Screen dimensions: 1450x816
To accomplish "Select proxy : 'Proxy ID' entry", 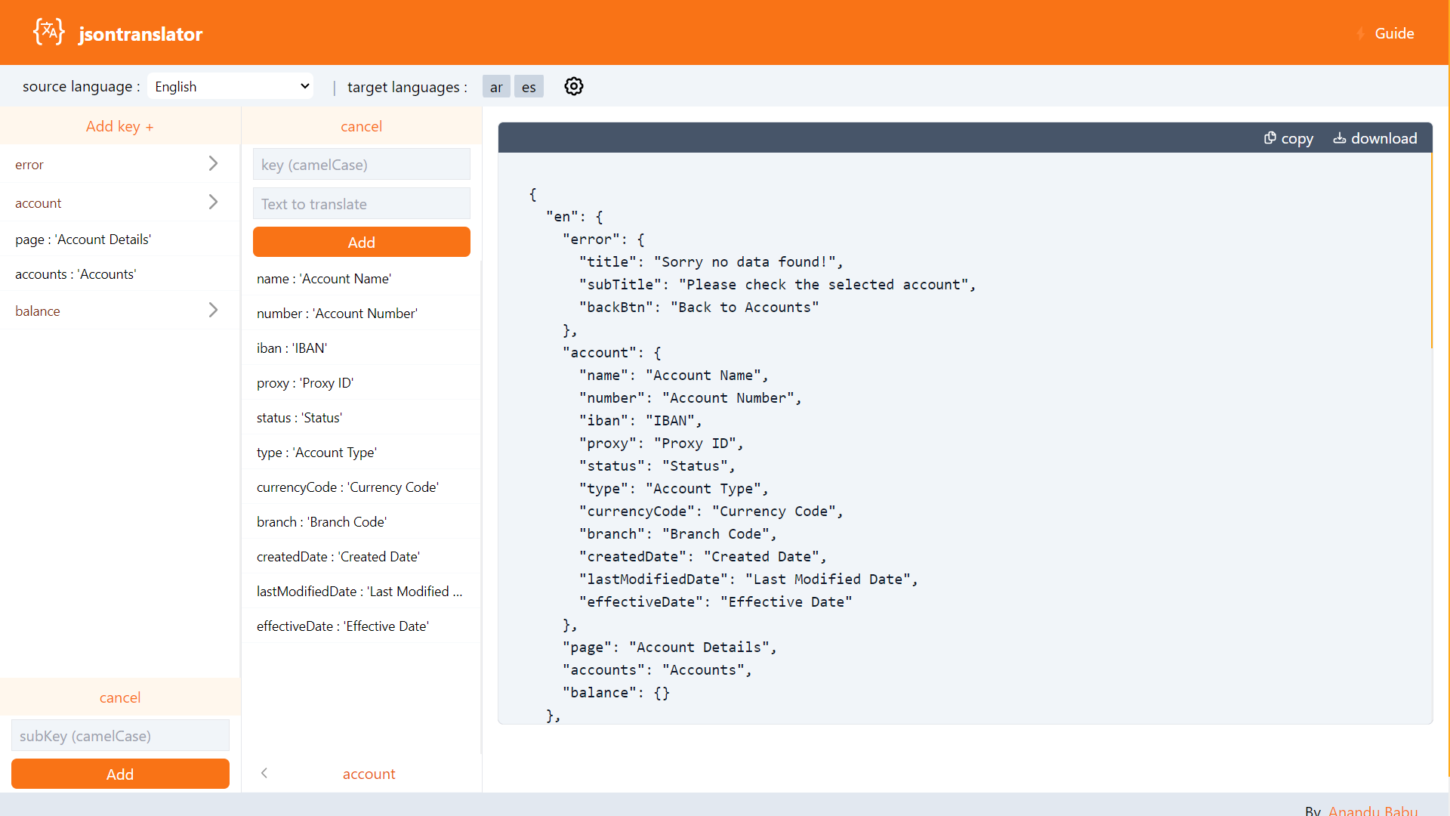I will point(361,382).
